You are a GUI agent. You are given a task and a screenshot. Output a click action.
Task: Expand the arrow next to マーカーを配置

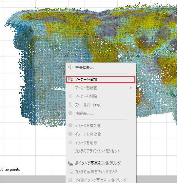click(x=131, y=88)
